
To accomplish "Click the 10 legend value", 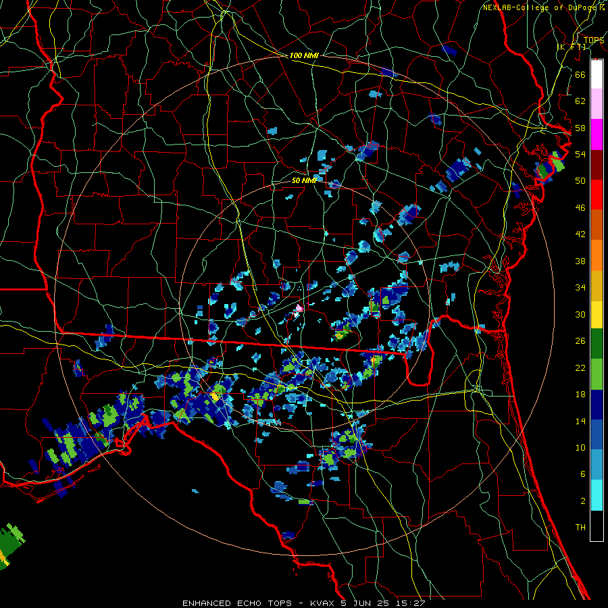I will coord(580,447).
